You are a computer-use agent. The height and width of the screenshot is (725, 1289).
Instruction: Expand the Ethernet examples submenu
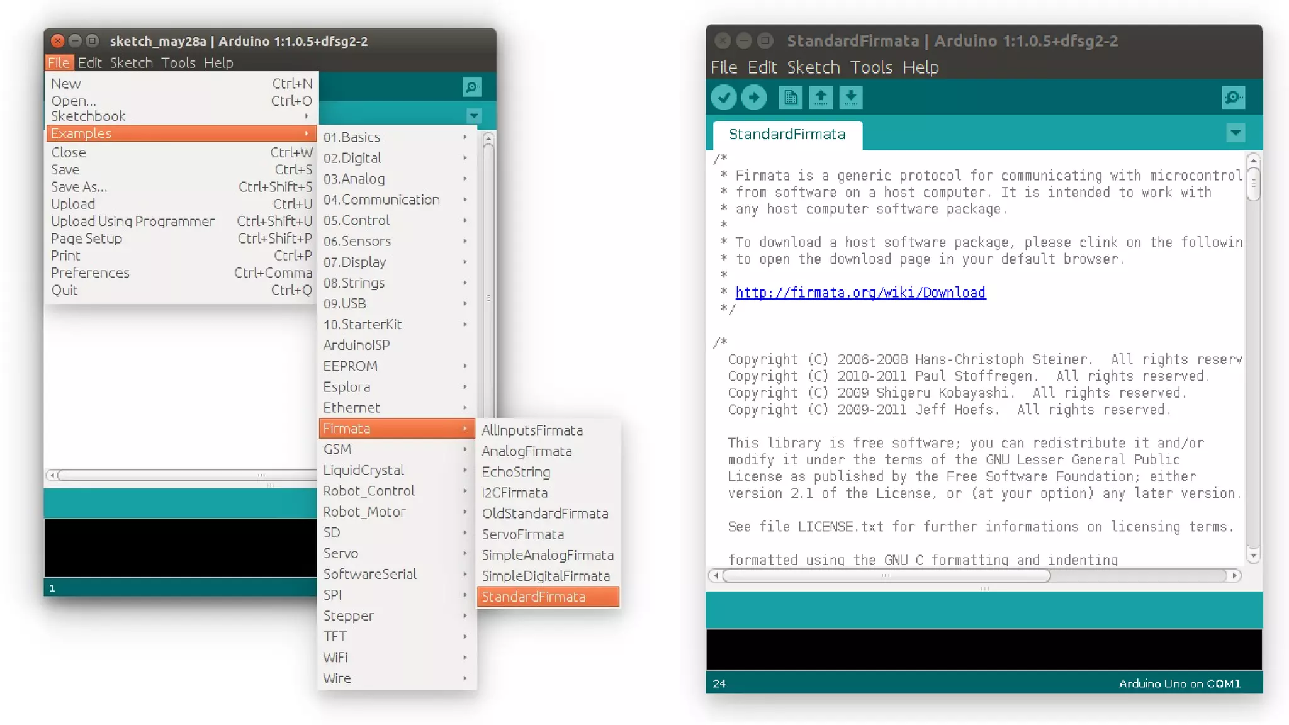[x=397, y=407]
